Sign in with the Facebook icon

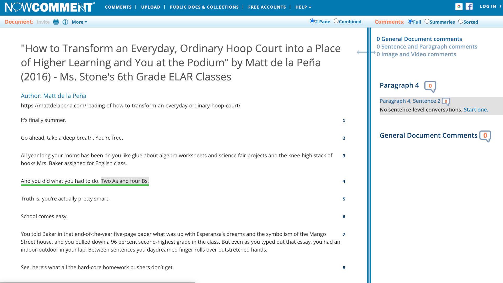click(469, 7)
